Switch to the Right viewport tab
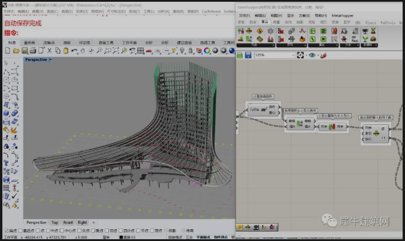The image size is (405, 241). 82,223
